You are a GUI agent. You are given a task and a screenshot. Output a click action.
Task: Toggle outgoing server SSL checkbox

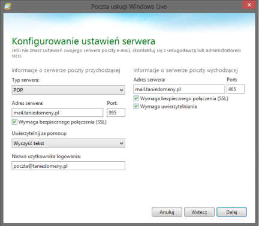click(136, 98)
